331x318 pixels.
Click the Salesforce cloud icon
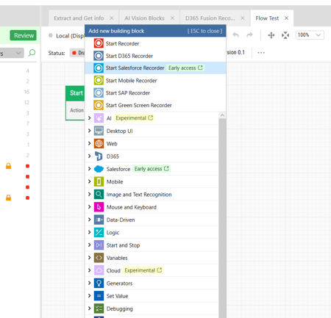click(x=99, y=169)
